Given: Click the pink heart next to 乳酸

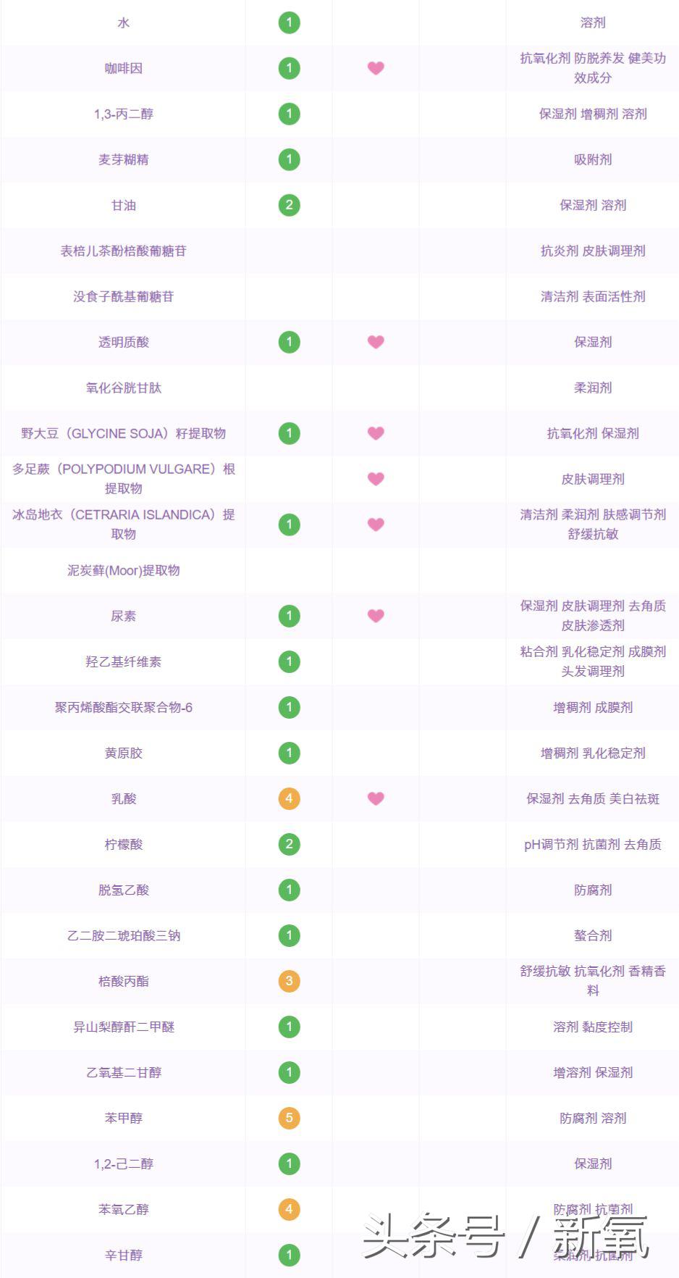Looking at the screenshot, I should point(376,798).
